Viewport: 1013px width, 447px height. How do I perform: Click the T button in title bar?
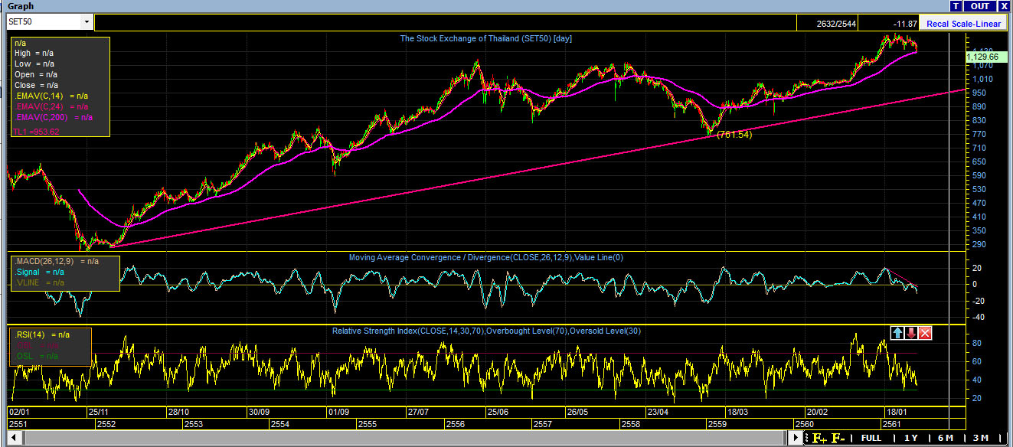[956, 6]
